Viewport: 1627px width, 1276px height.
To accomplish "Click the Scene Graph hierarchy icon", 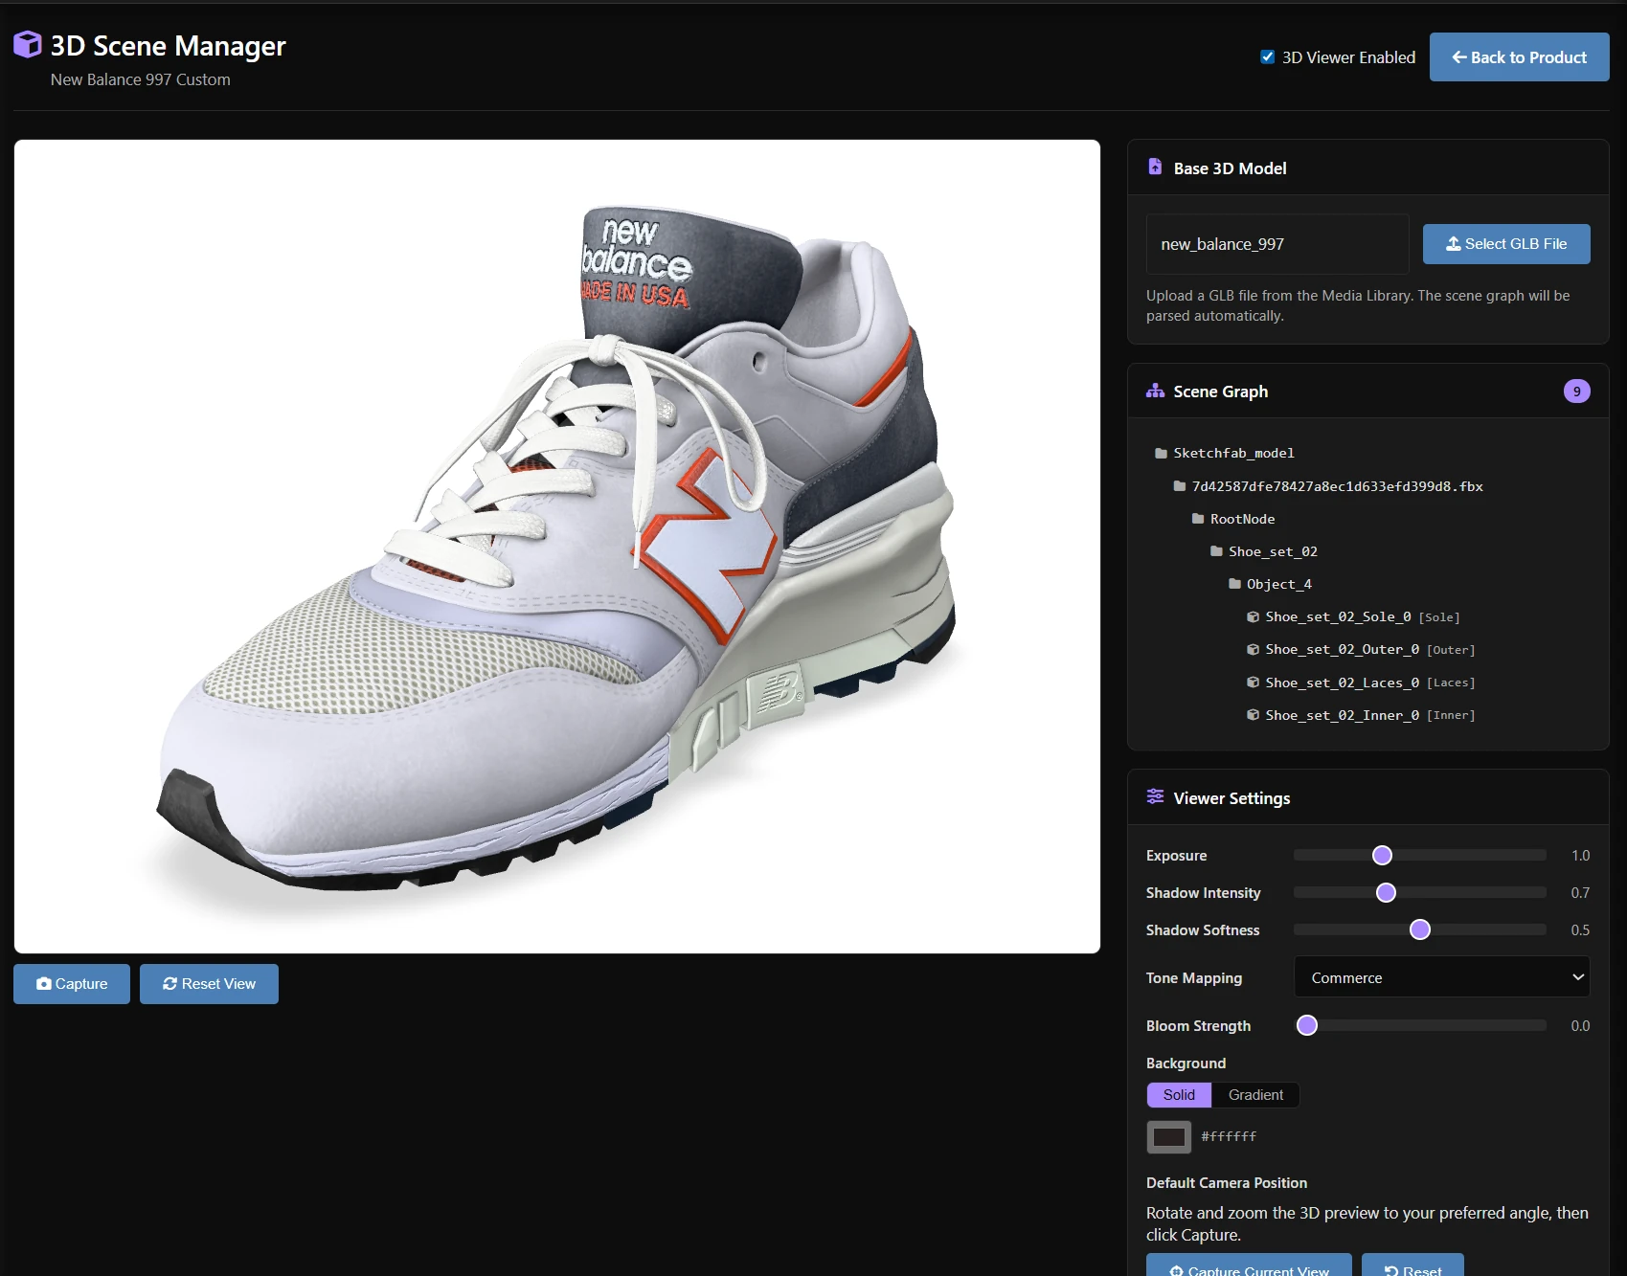I will (x=1156, y=391).
